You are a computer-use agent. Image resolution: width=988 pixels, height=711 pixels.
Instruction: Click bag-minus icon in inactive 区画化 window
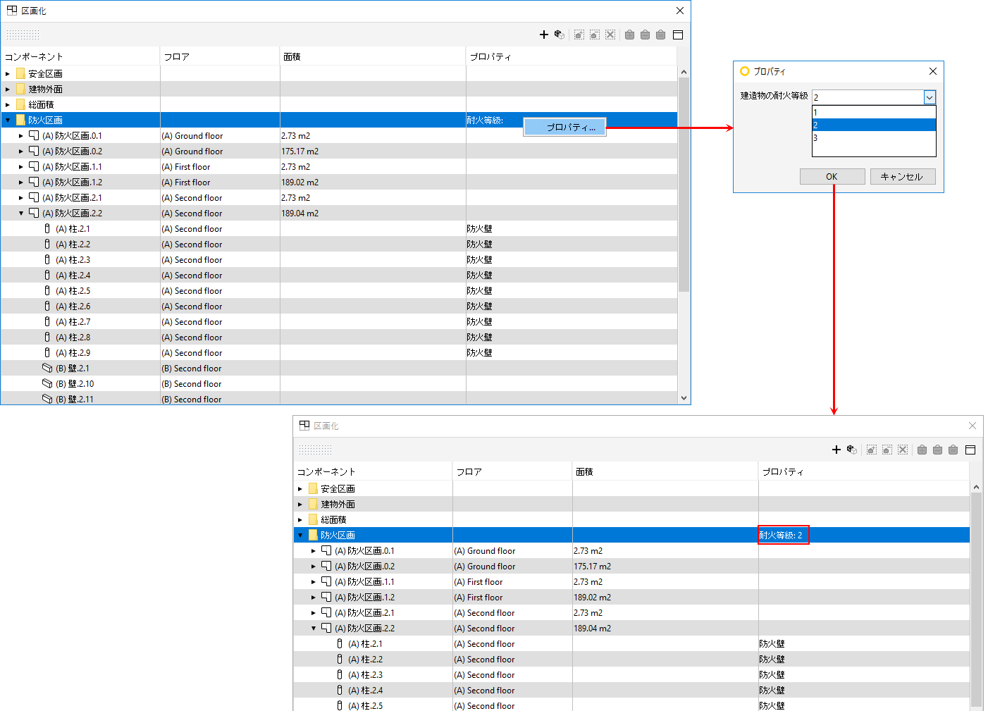pyautogui.click(x=937, y=450)
